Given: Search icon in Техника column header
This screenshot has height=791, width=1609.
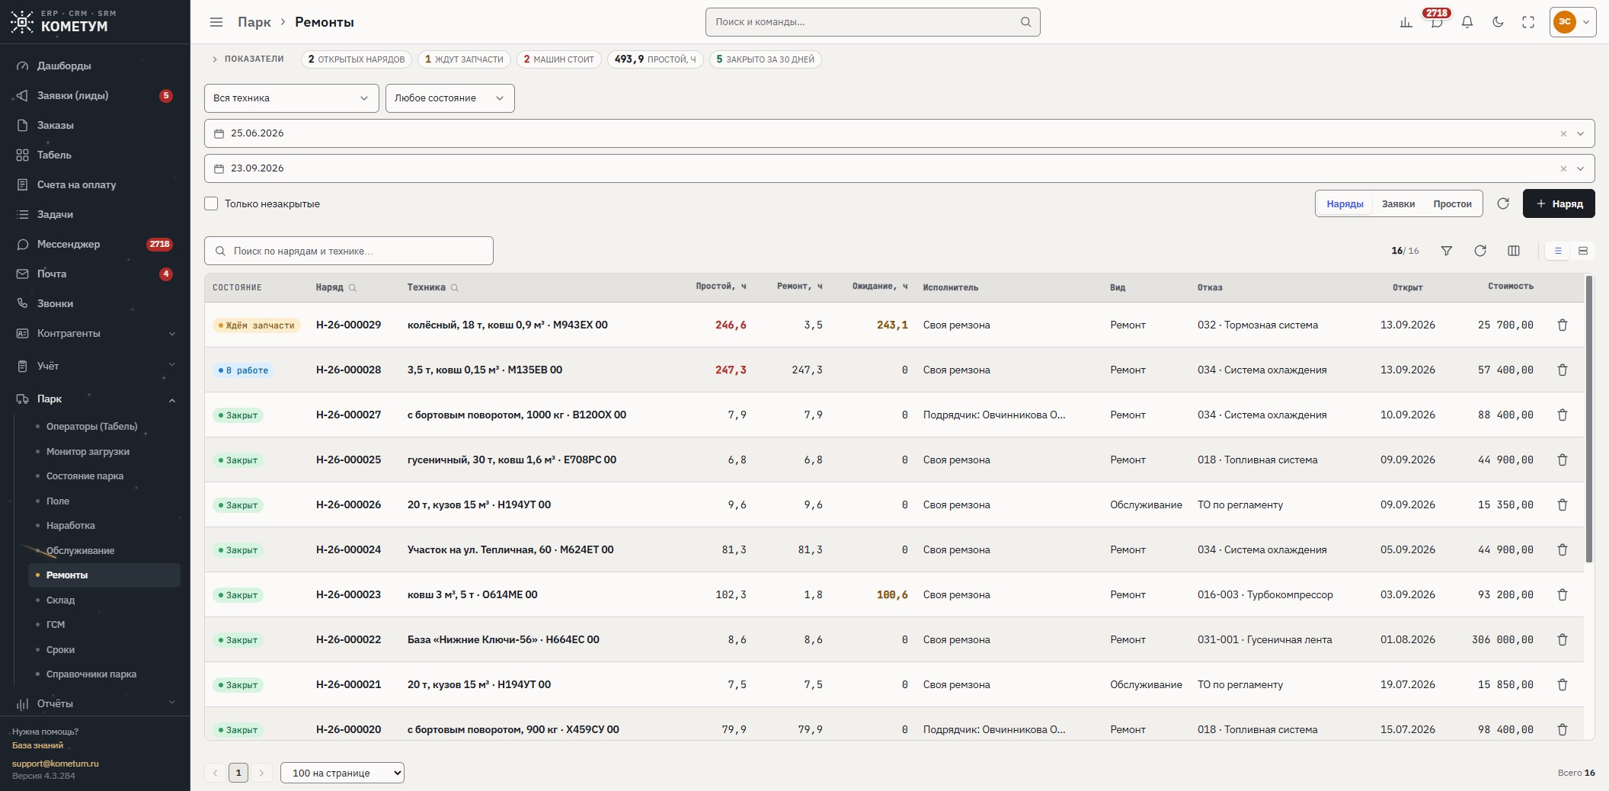Looking at the screenshot, I should pyautogui.click(x=455, y=288).
